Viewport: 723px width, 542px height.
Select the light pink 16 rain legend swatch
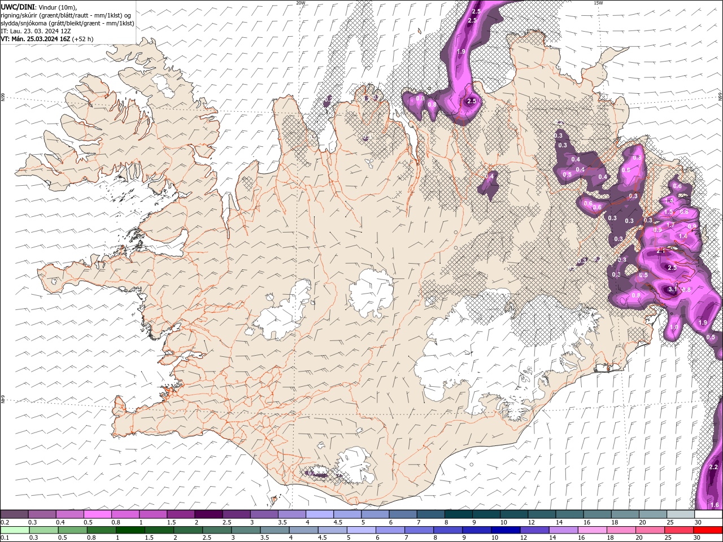coord(592,530)
